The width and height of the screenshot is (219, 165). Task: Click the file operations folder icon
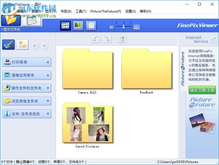[x=7, y=88]
